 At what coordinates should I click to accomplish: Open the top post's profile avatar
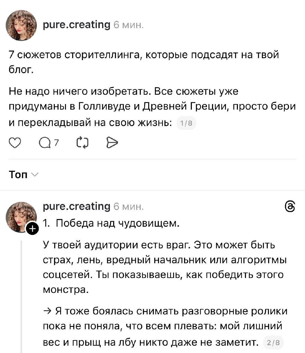point(21,25)
